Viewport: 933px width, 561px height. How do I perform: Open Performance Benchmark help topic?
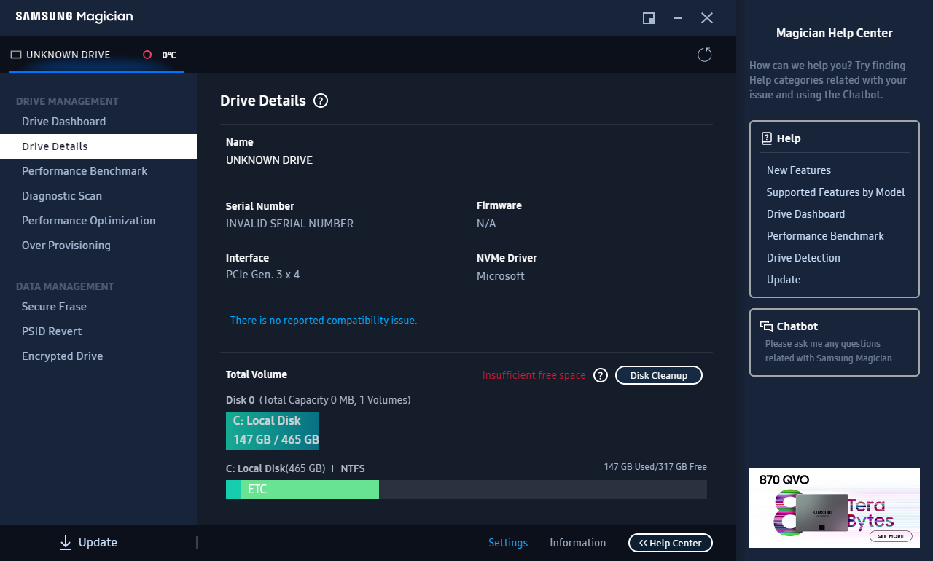(825, 236)
